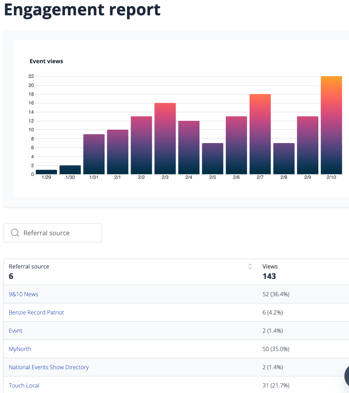Open the MyNorth referral link
Image resolution: width=349 pixels, height=393 pixels.
(x=20, y=349)
